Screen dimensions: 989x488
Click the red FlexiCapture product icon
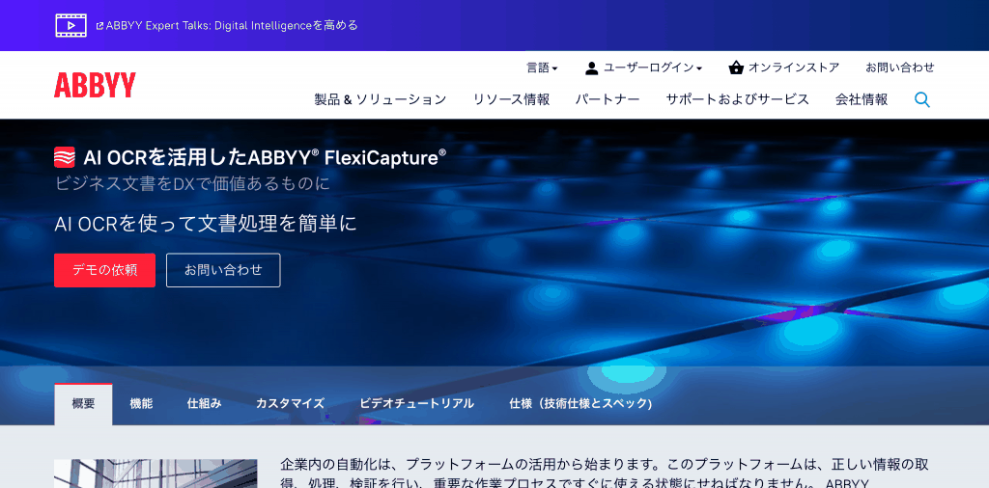pos(65,157)
